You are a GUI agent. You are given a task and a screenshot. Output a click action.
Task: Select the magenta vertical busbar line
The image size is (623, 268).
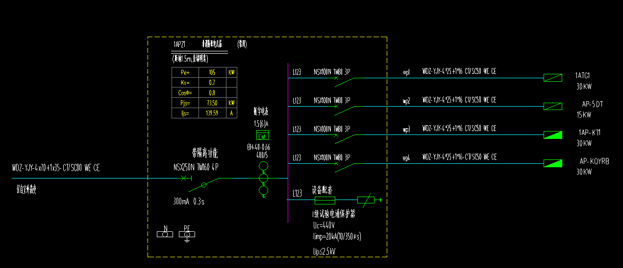(288, 143)
